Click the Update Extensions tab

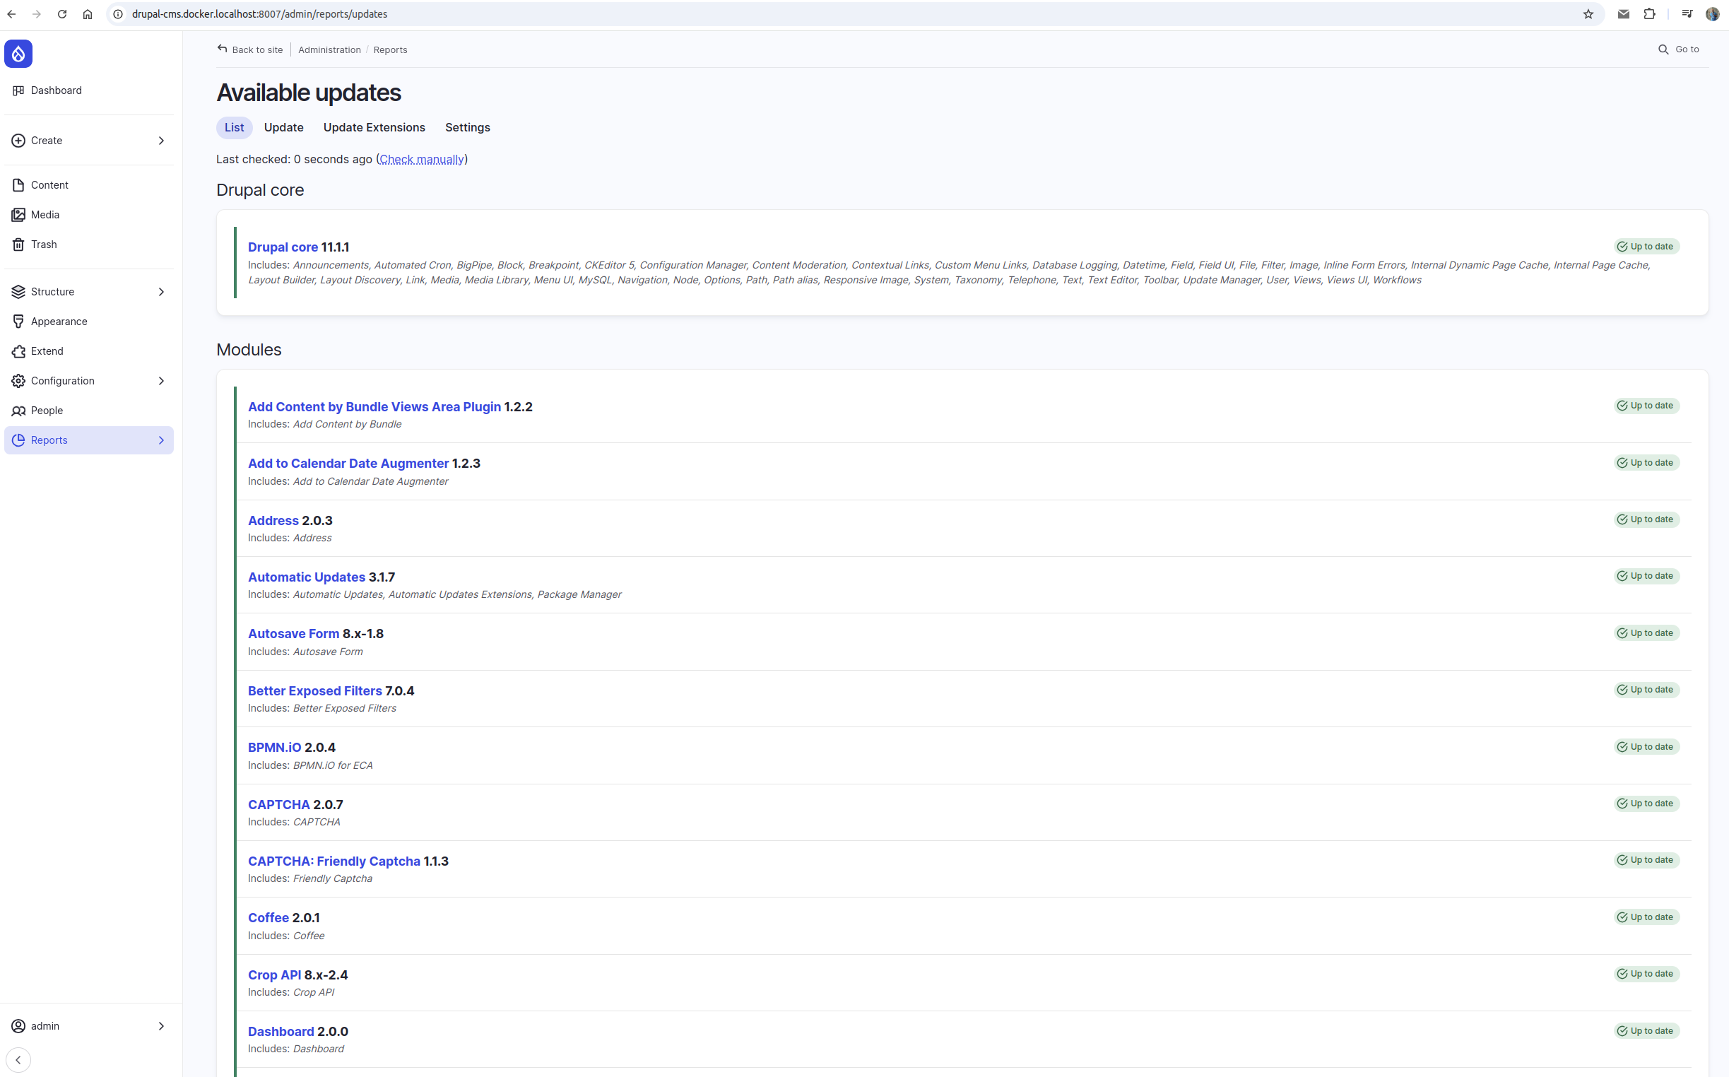pos(373,128)
